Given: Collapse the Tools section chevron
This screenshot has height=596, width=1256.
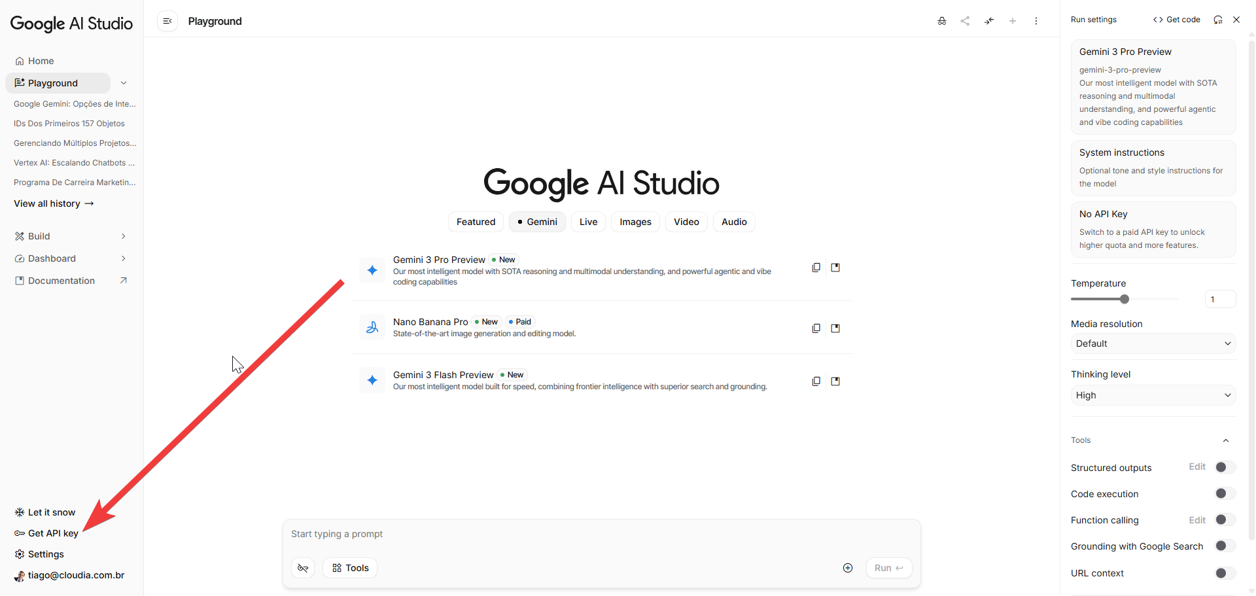Looking at the screenshot, I should click(1226, 440).
